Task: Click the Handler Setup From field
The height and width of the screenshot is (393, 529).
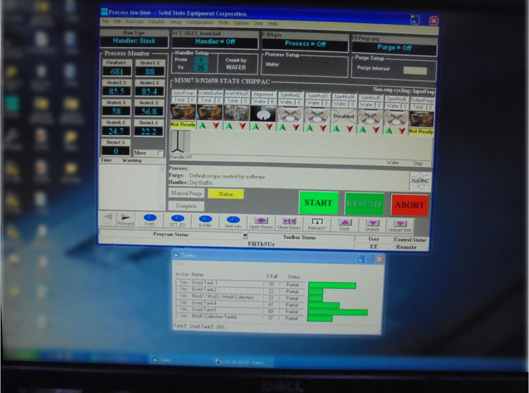Action: 202,60
